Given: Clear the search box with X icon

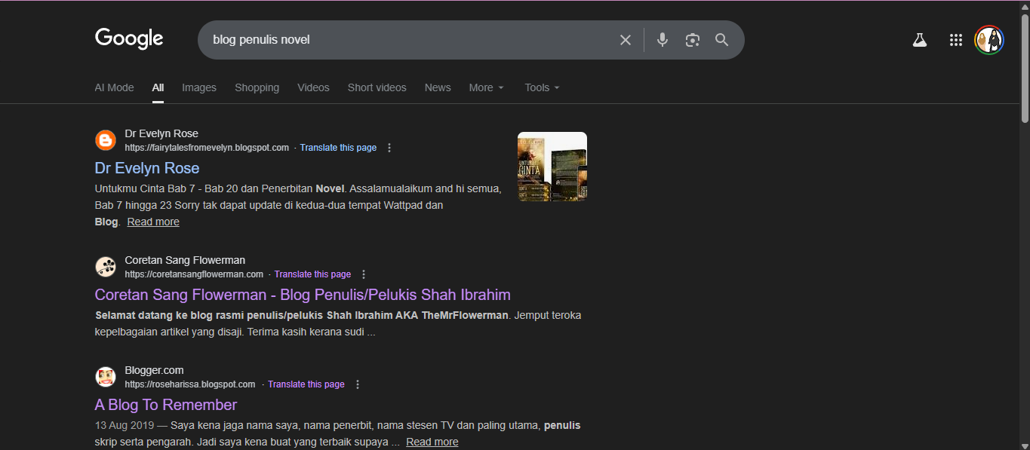Looking at the screenshot, I should coord(625,40).
